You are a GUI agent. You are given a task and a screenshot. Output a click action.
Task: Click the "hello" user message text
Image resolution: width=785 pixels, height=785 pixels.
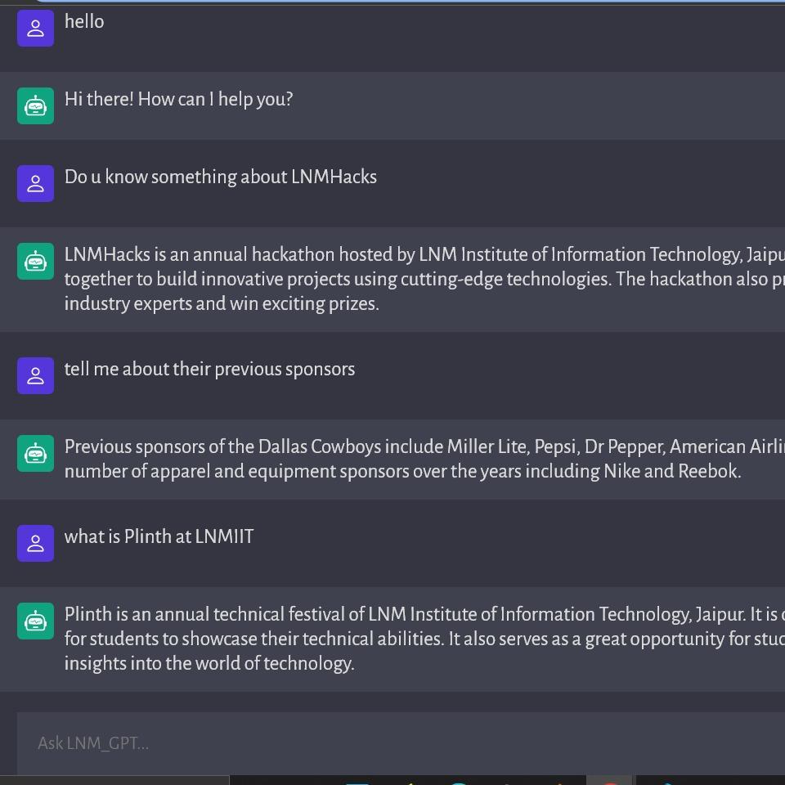click(84, 21)
